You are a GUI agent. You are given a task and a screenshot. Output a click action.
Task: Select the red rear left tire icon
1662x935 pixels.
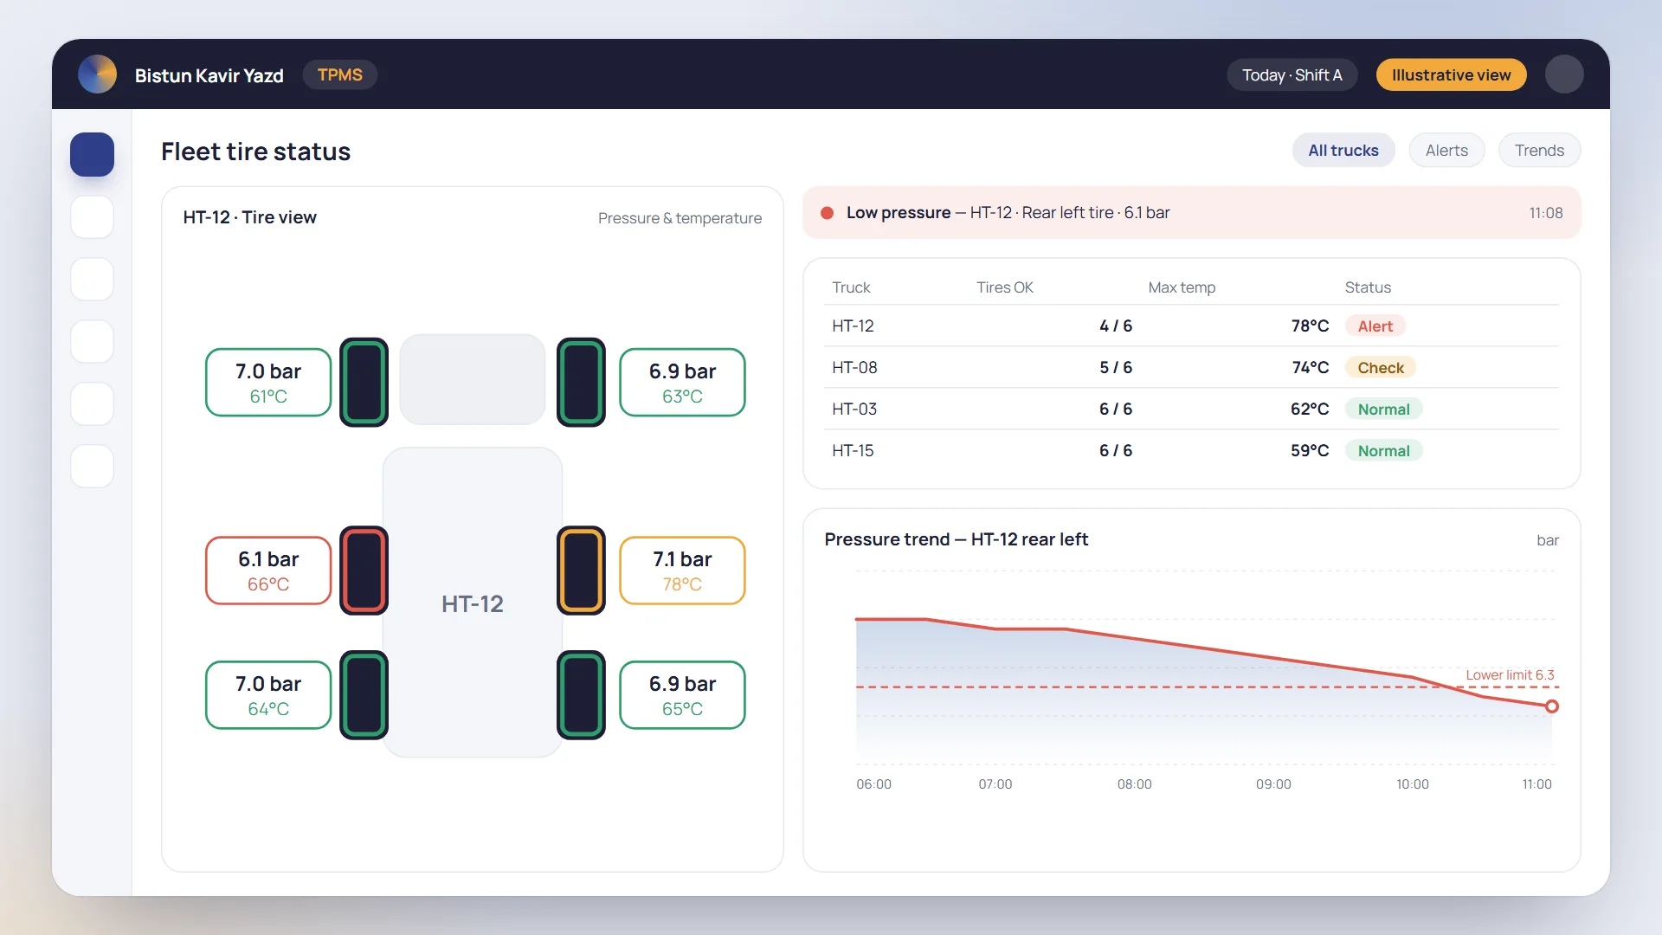click(364, 570)
